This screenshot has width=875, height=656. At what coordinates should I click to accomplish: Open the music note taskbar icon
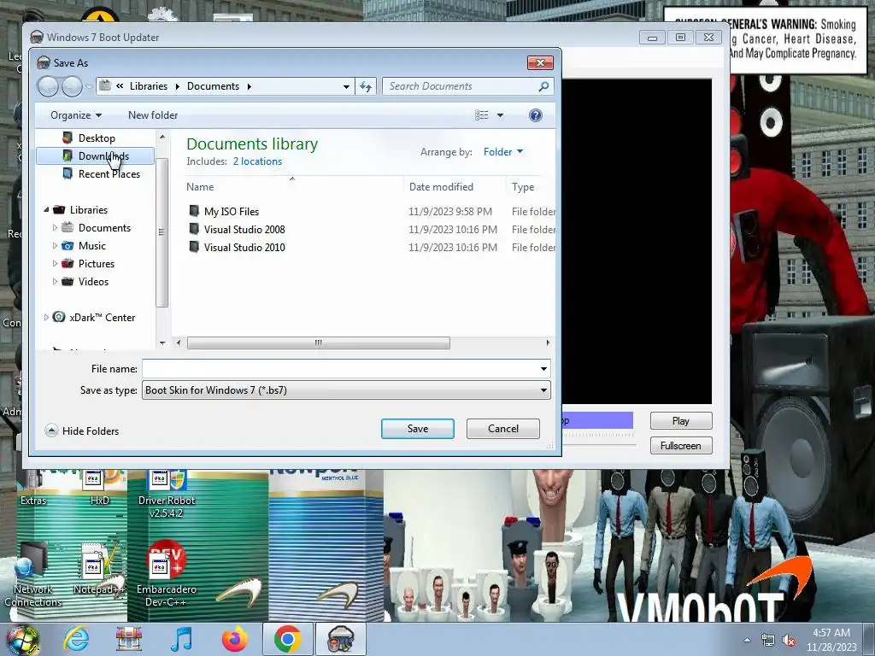coord(181,639)
